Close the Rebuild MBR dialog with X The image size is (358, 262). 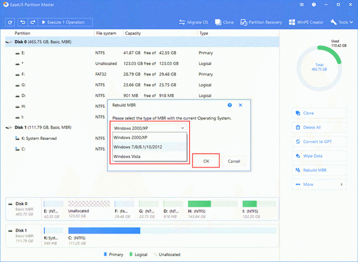(240, 104)
